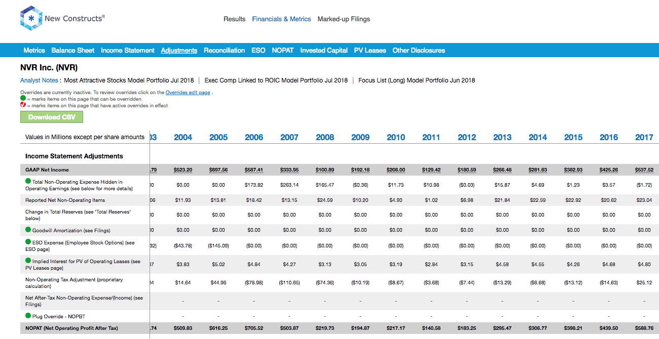Screen dimensions: 659x339
Task: Click green dot beside Plug Override - NOPBT
Action: 28,316
